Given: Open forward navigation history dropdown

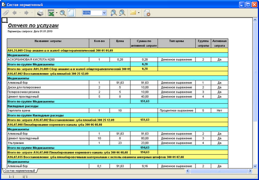Looking at the screenshot, I should pos(32,13).
